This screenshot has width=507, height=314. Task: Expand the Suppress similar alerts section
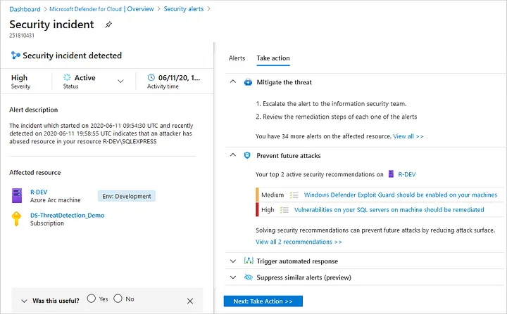click(233, 277)
